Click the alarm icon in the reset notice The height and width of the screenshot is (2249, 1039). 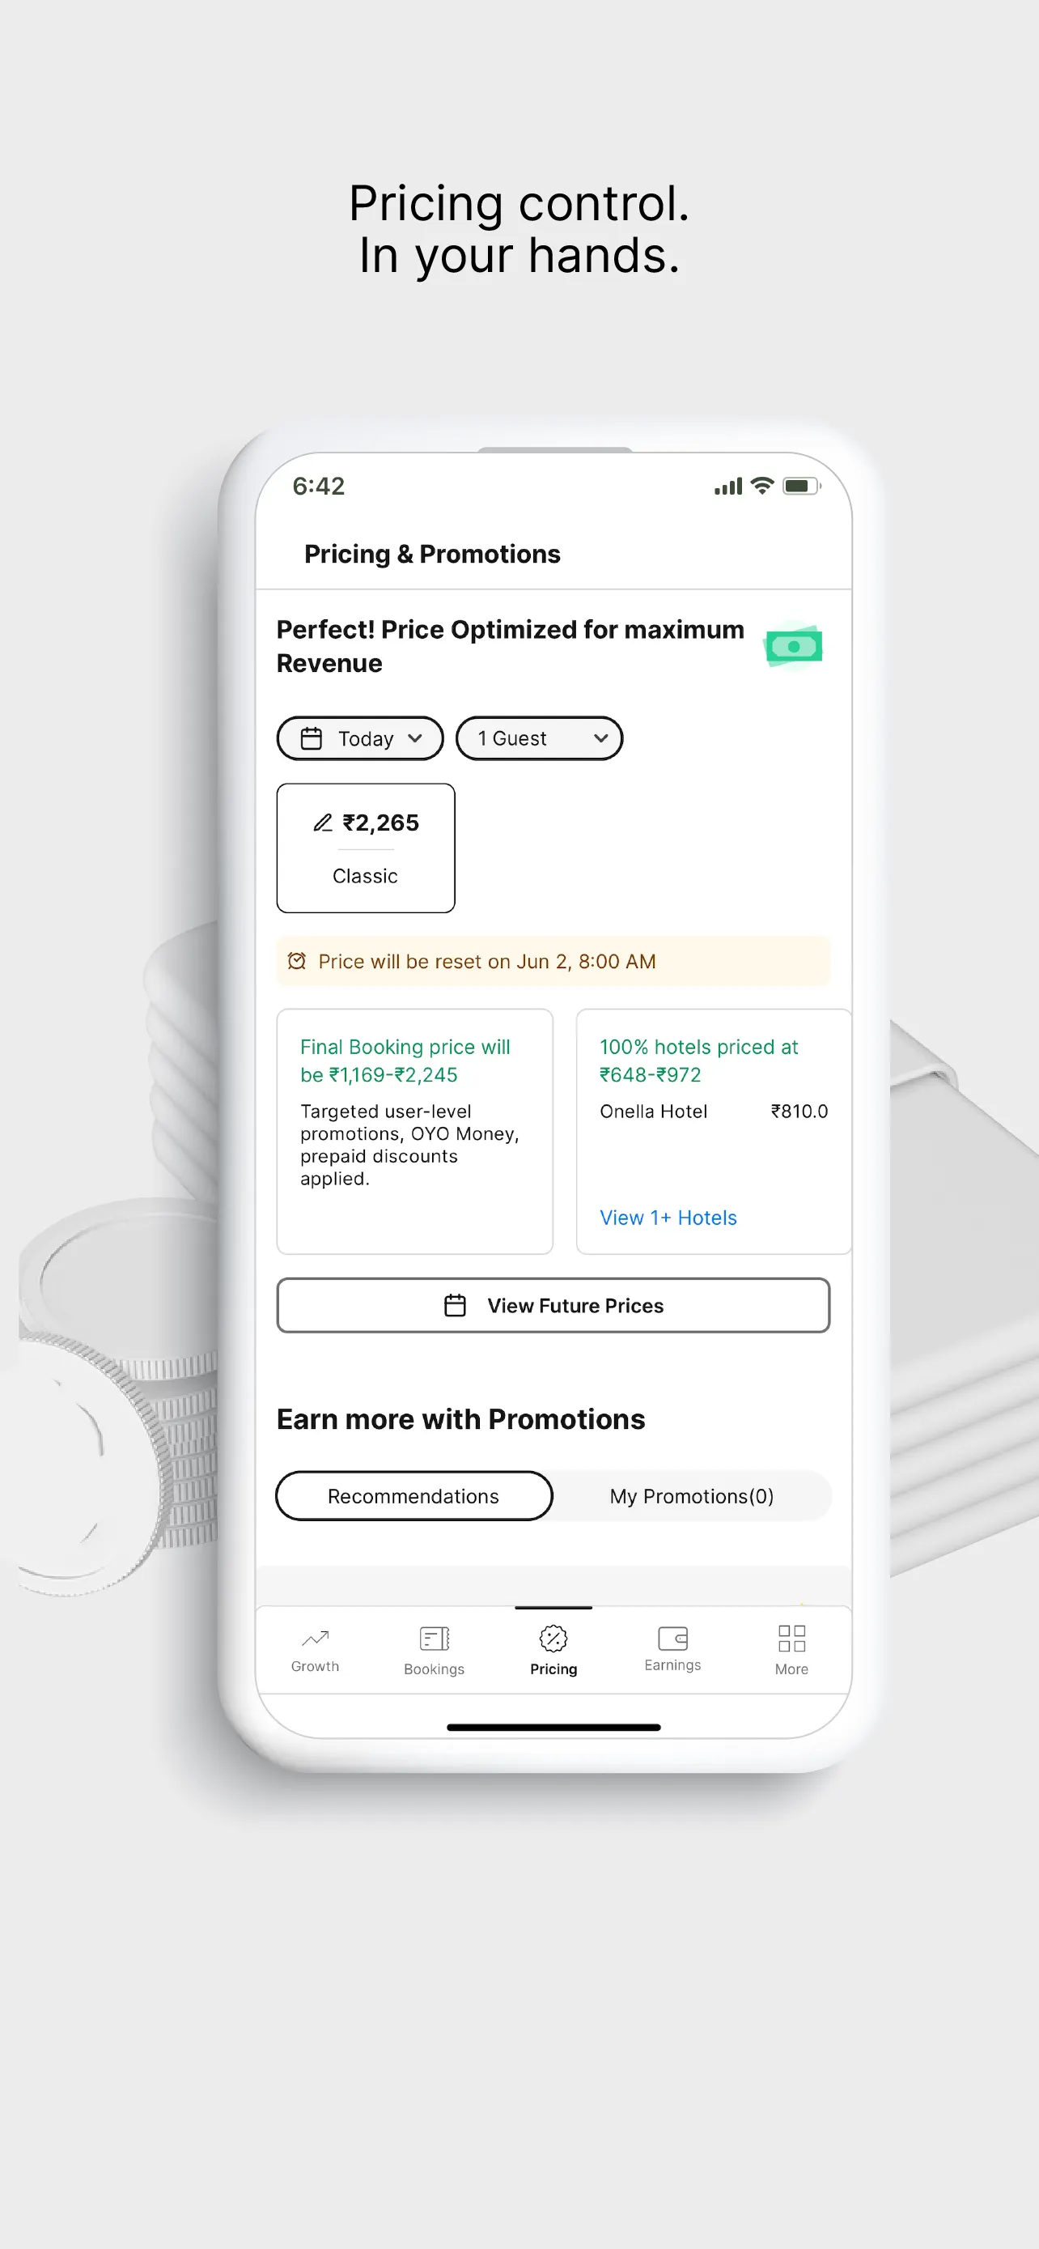tap(297, 960)
